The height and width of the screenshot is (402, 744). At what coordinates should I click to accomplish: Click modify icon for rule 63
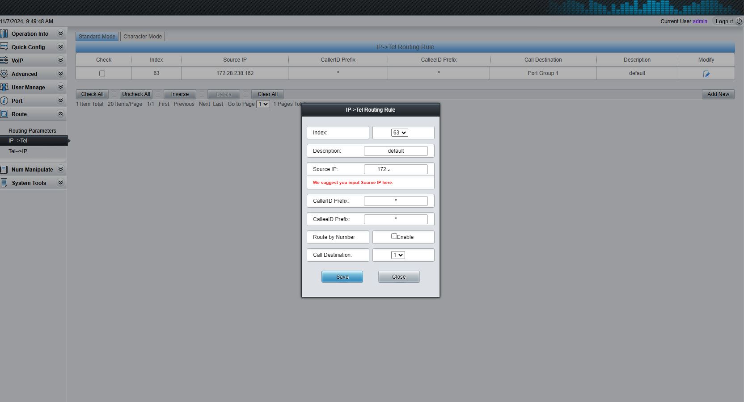pyautogui.click(x=706, y=74)
